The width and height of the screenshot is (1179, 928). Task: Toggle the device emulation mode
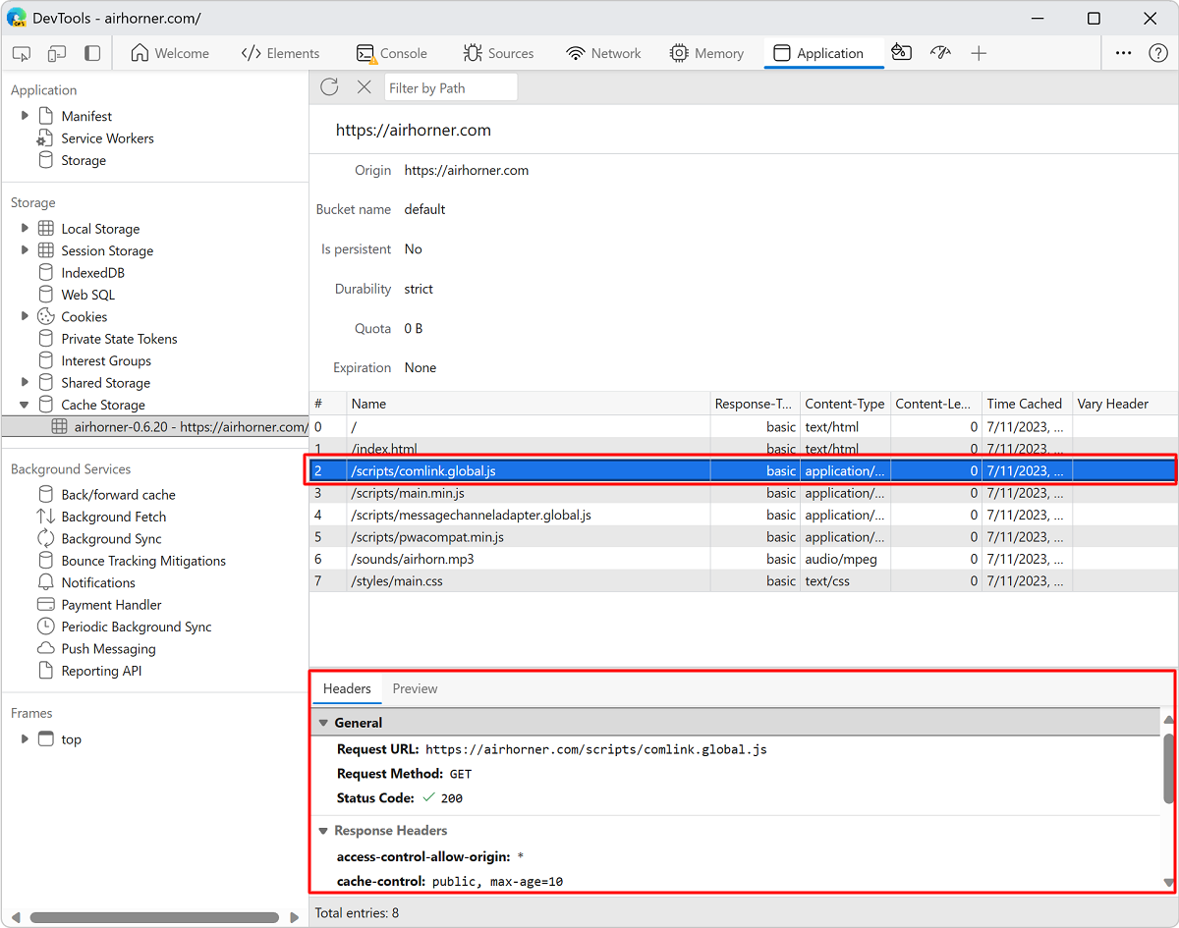pyautogui.click(x=56, y=54)
